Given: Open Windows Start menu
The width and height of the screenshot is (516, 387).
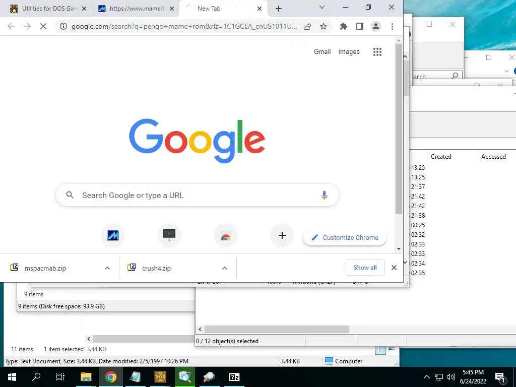Looking at the screenshot, I should coord(12,377).
